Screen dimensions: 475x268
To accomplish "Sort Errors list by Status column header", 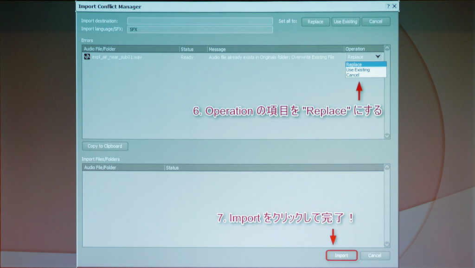I will (x=193, y=49).
